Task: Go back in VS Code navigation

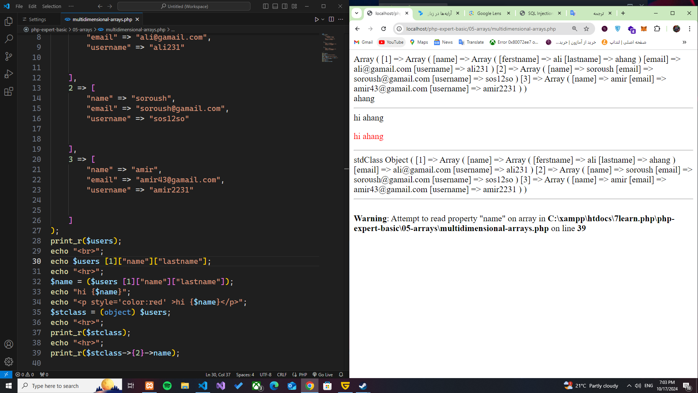Action: pos(100,6)
